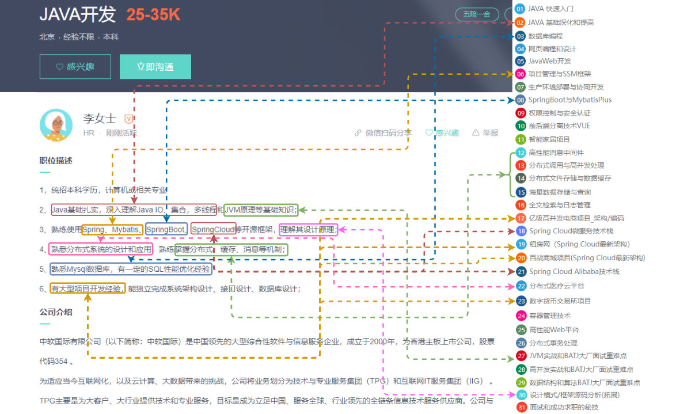The image size is (691, 414).
Task: Open HR 李女士's avatar picture
Action: click(x=56, y=125)
